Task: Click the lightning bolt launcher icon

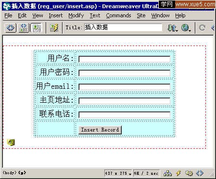Action: click(178, 173)
